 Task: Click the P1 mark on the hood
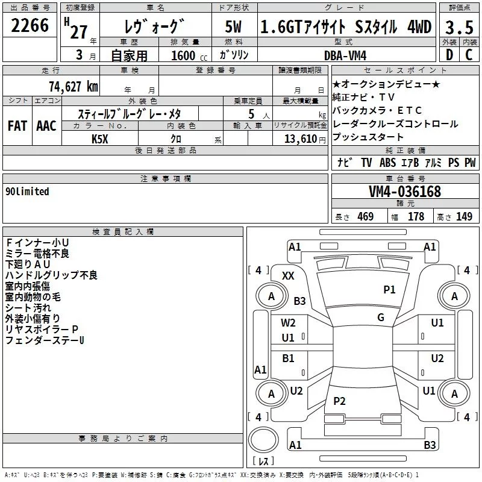click(x=389, y=290)
